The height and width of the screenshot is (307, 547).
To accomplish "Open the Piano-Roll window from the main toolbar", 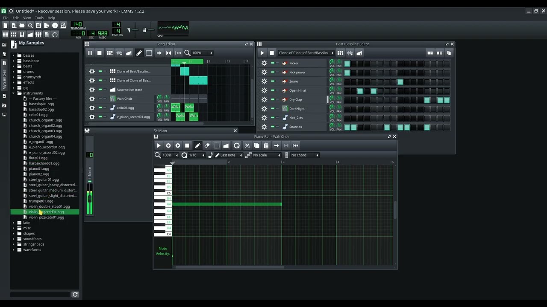I will pos(22,35).
